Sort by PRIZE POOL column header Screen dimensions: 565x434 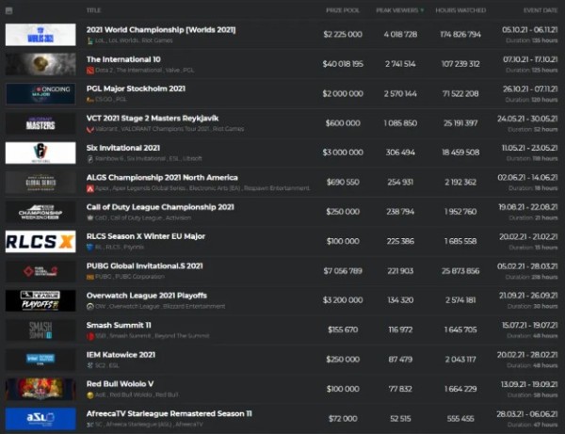343,10
